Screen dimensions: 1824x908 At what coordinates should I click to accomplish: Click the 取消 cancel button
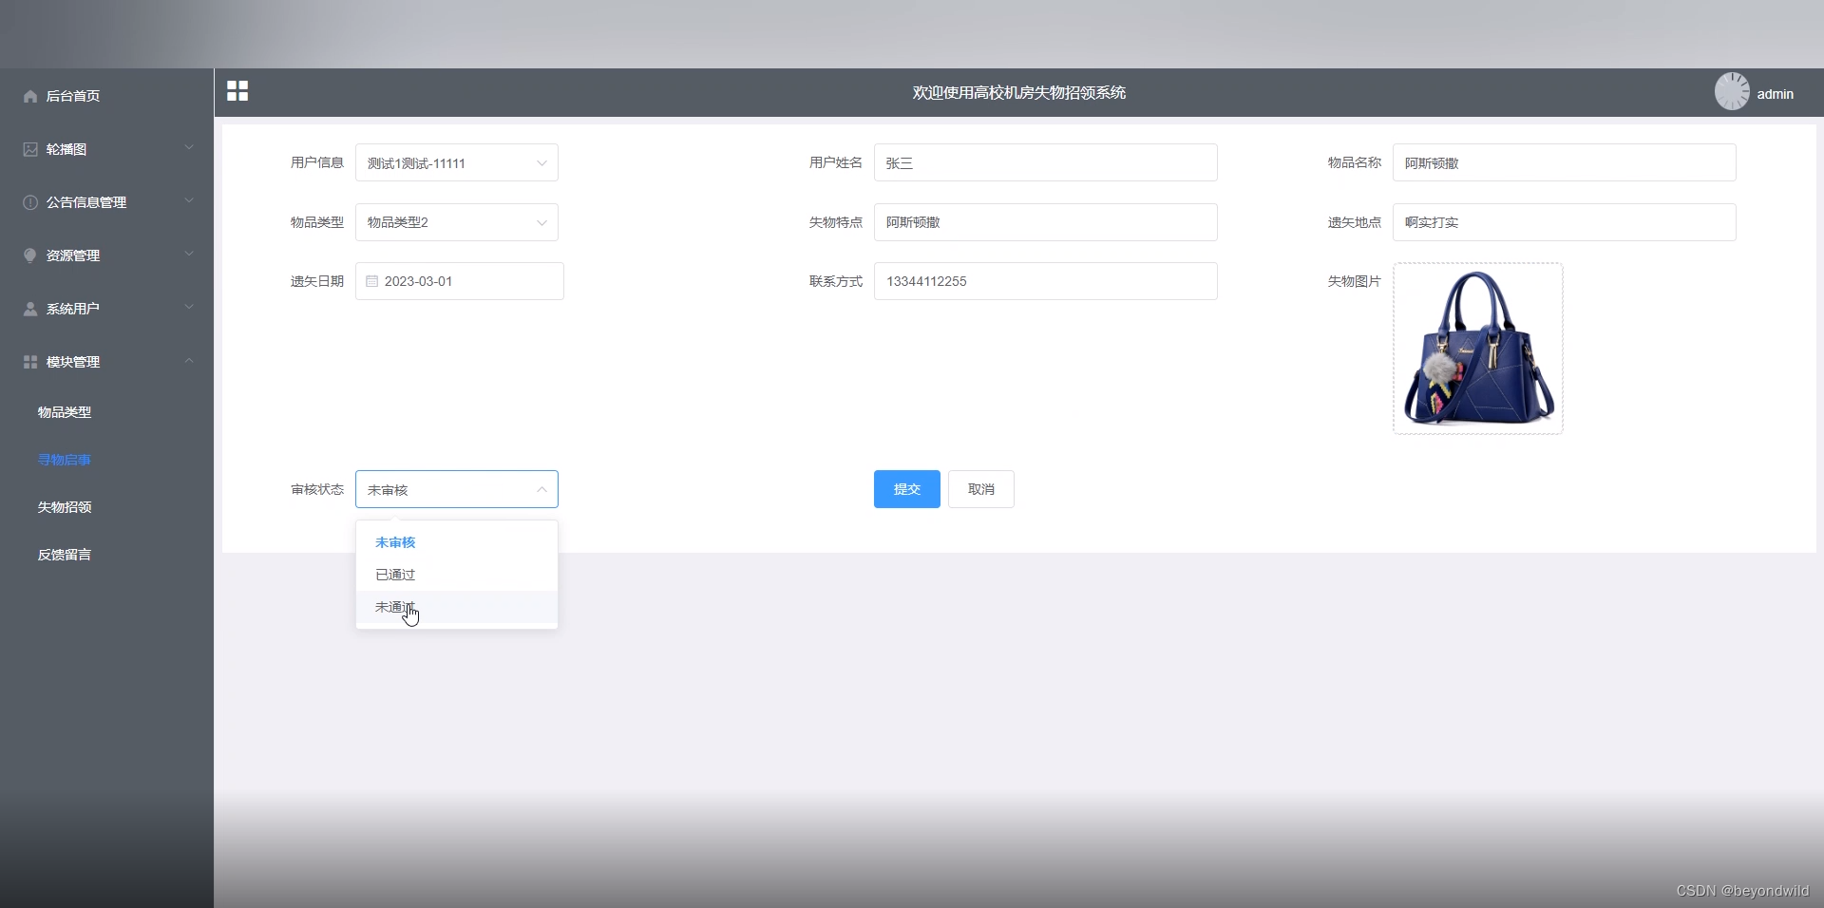pos(980,489)
